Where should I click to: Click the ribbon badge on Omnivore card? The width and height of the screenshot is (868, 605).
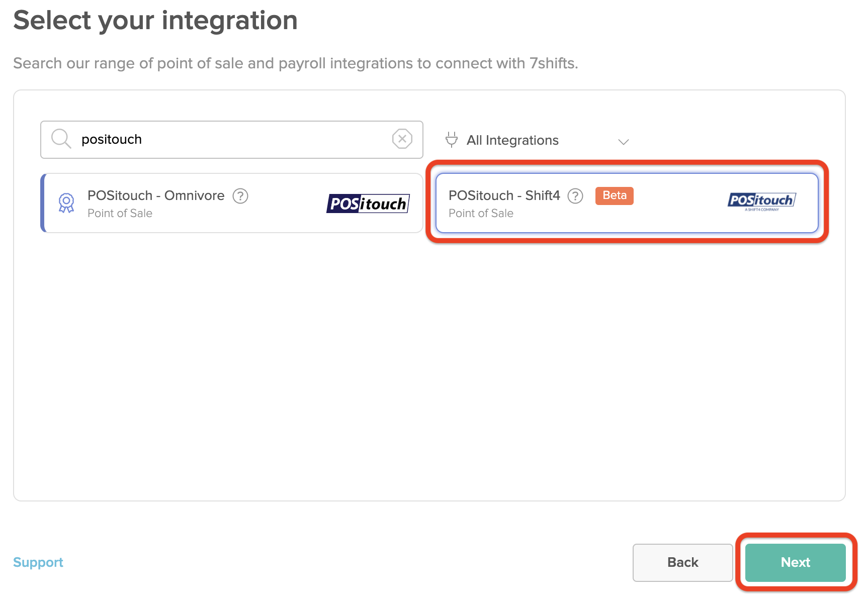click(x=66, y=203)
